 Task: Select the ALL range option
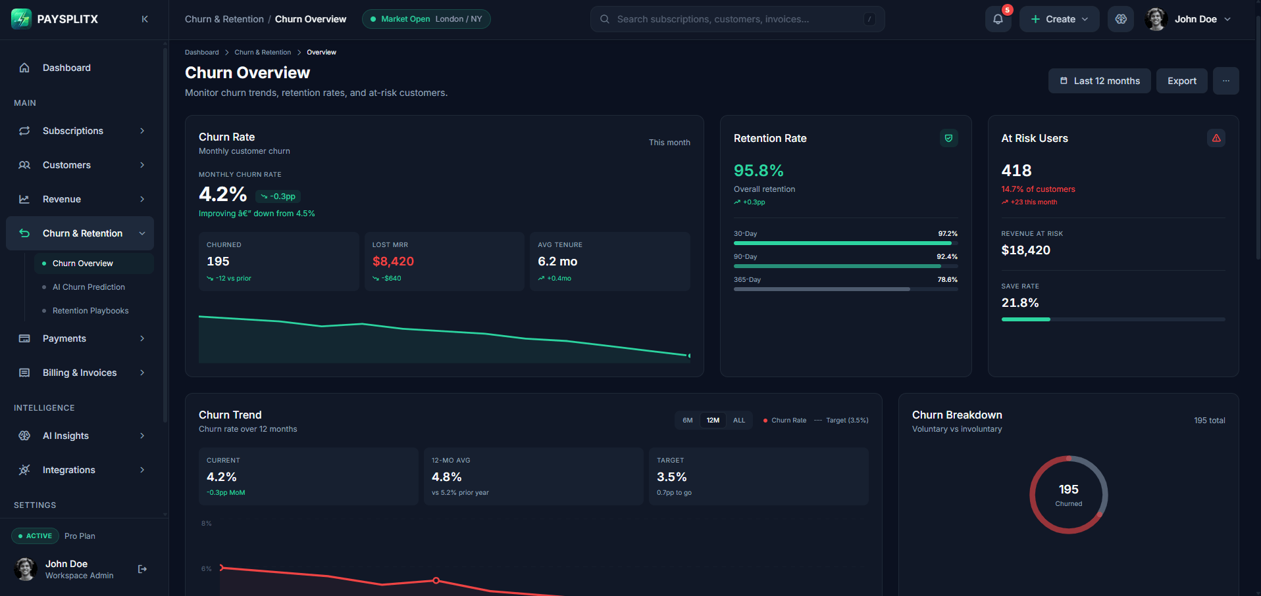coord(739,421)
